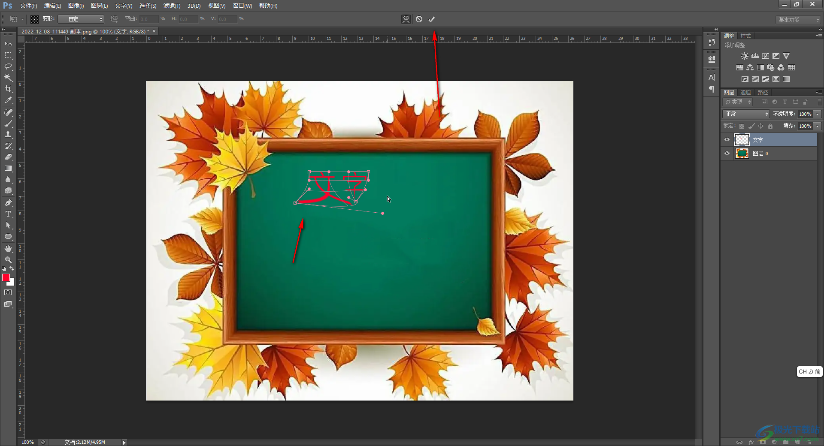This screenshot has width=824, height=446.
Task: Open the Adjustments panel flyout menu
Action: point(818,36)
